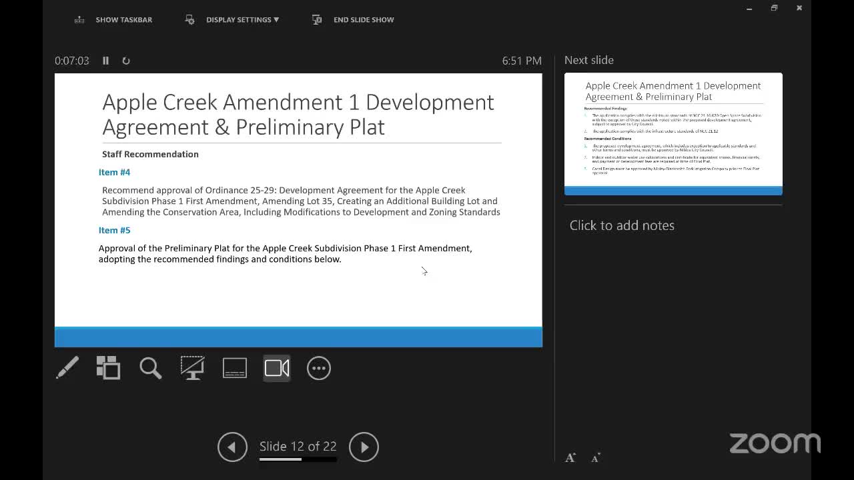
Task: Pause the presentation timer
Action: click(105, 61)
